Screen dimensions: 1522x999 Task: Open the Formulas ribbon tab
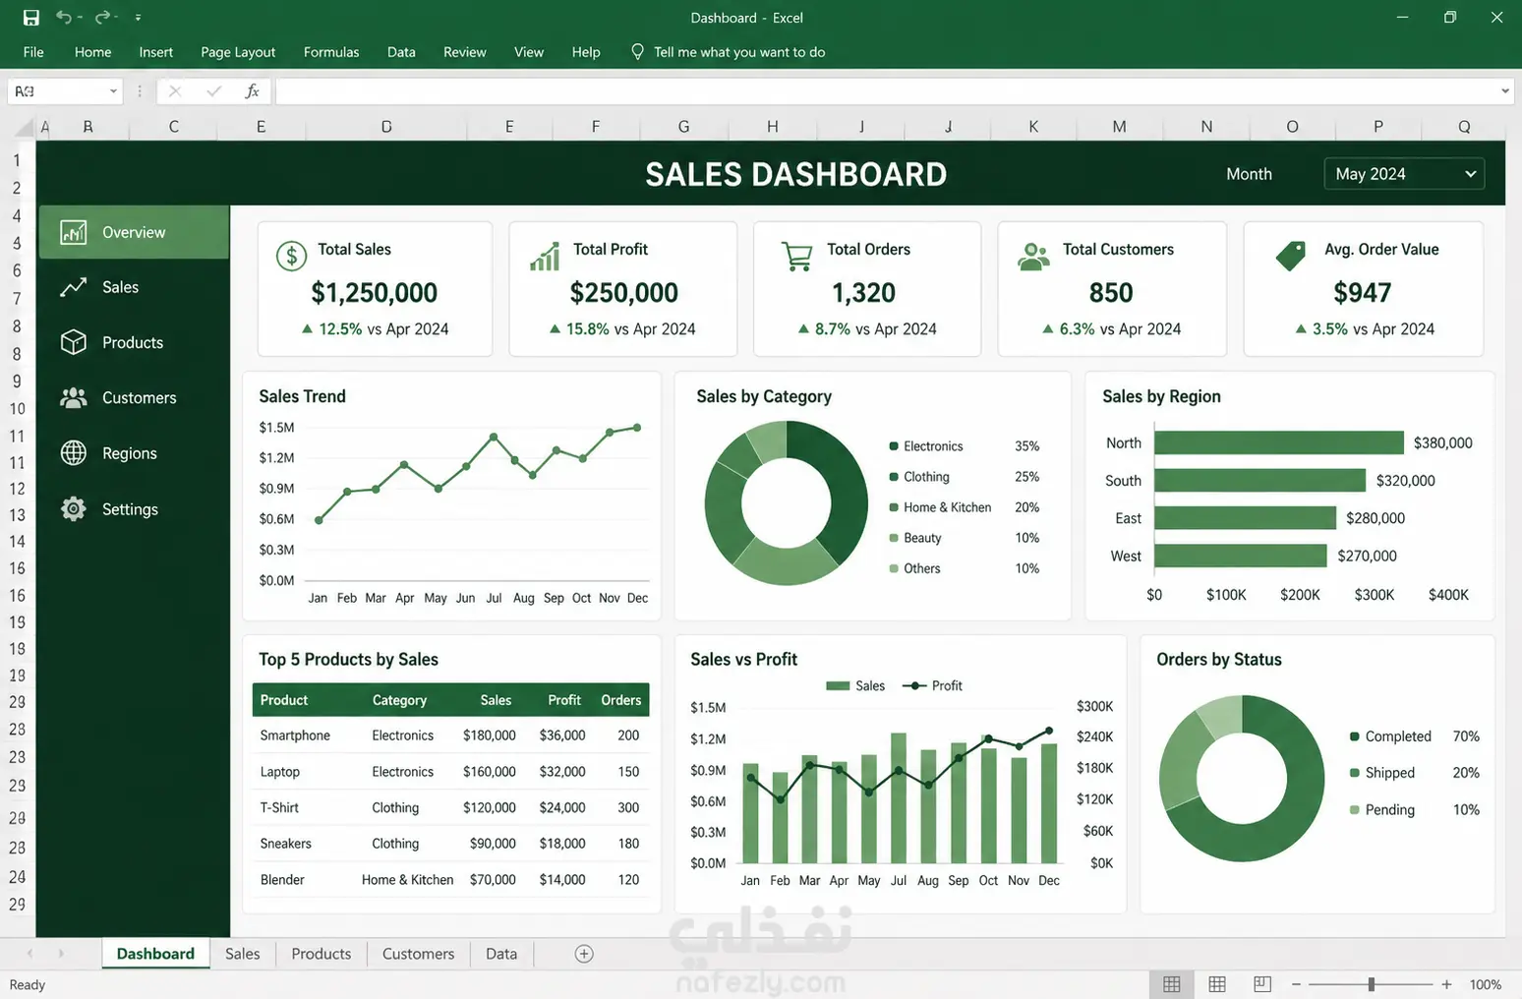(331, 52)
